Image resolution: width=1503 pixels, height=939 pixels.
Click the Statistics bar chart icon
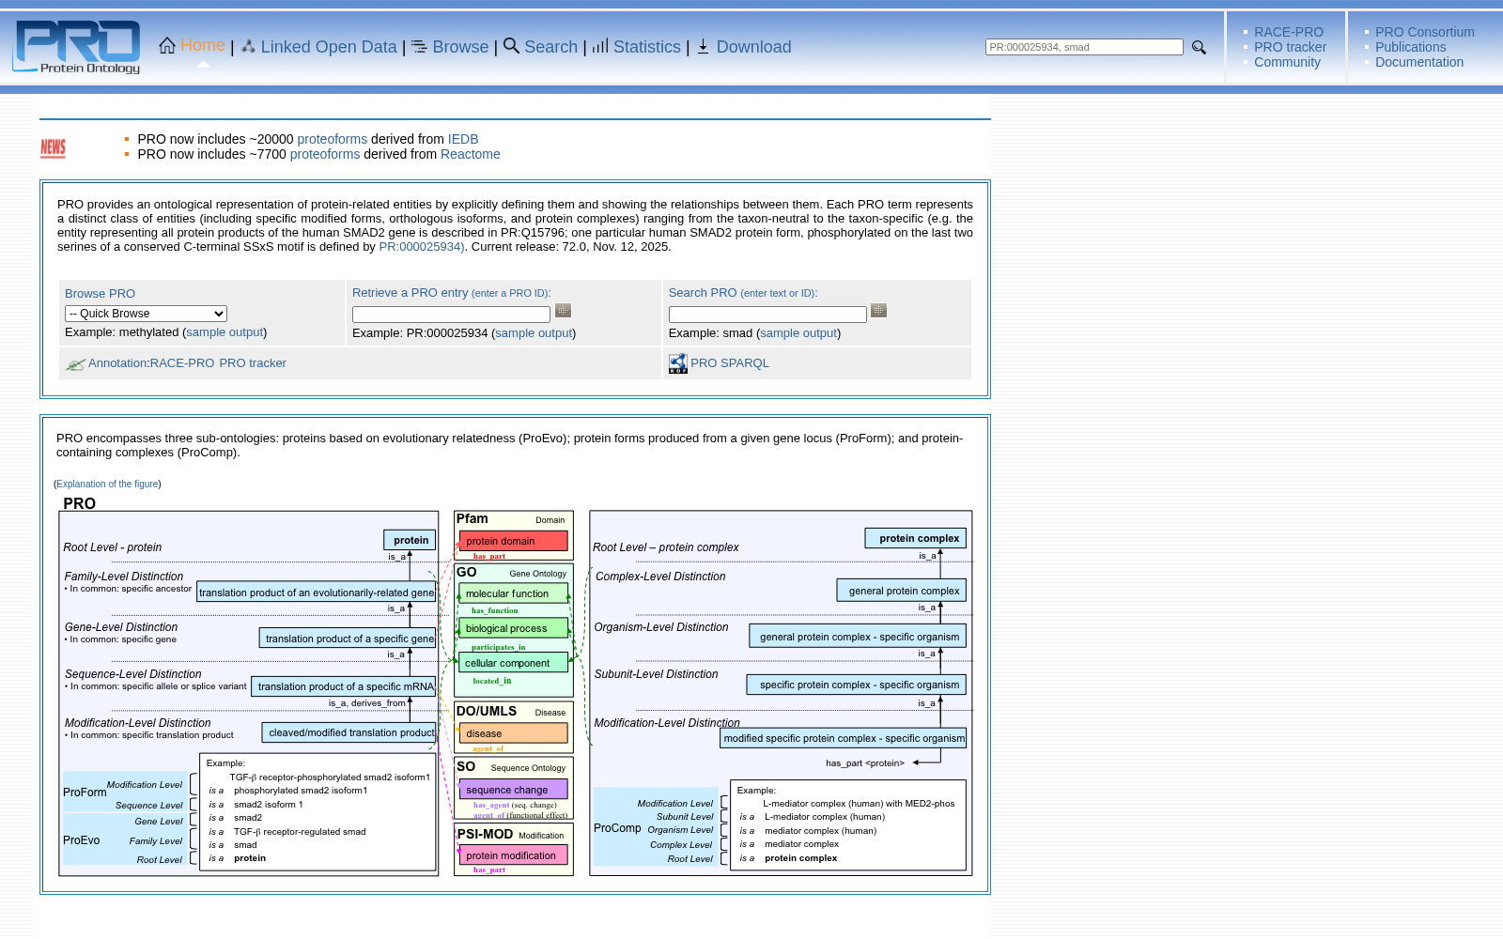(x=600, y=46)
